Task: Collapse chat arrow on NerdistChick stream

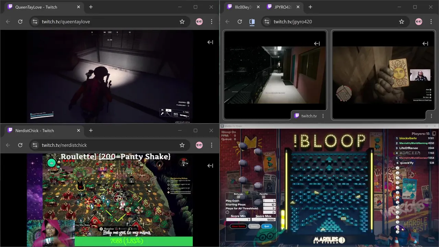Action: [210, 166]
